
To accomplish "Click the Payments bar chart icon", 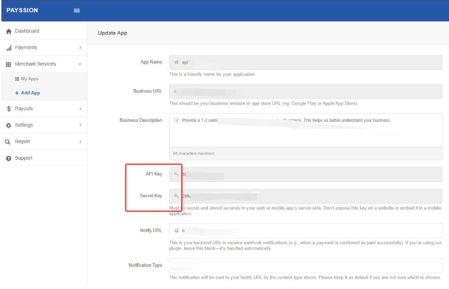I will (8, 48).
